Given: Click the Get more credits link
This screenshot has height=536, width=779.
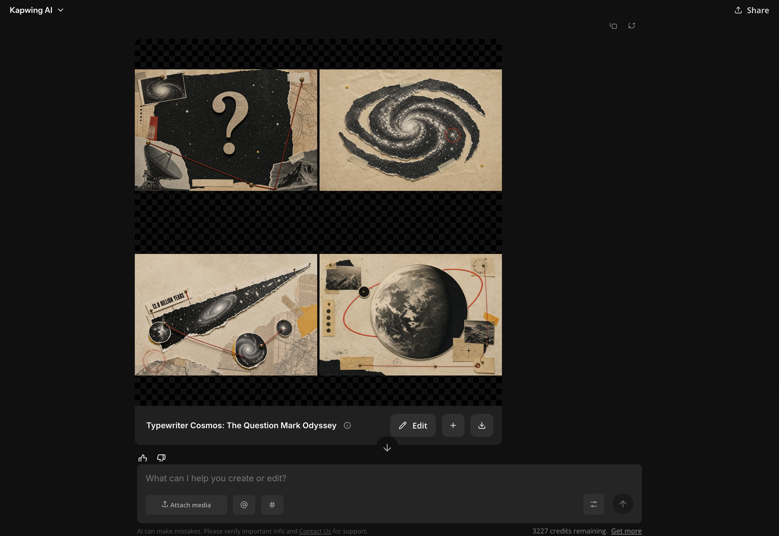Looking at the screenshot, I should (626, 531).
